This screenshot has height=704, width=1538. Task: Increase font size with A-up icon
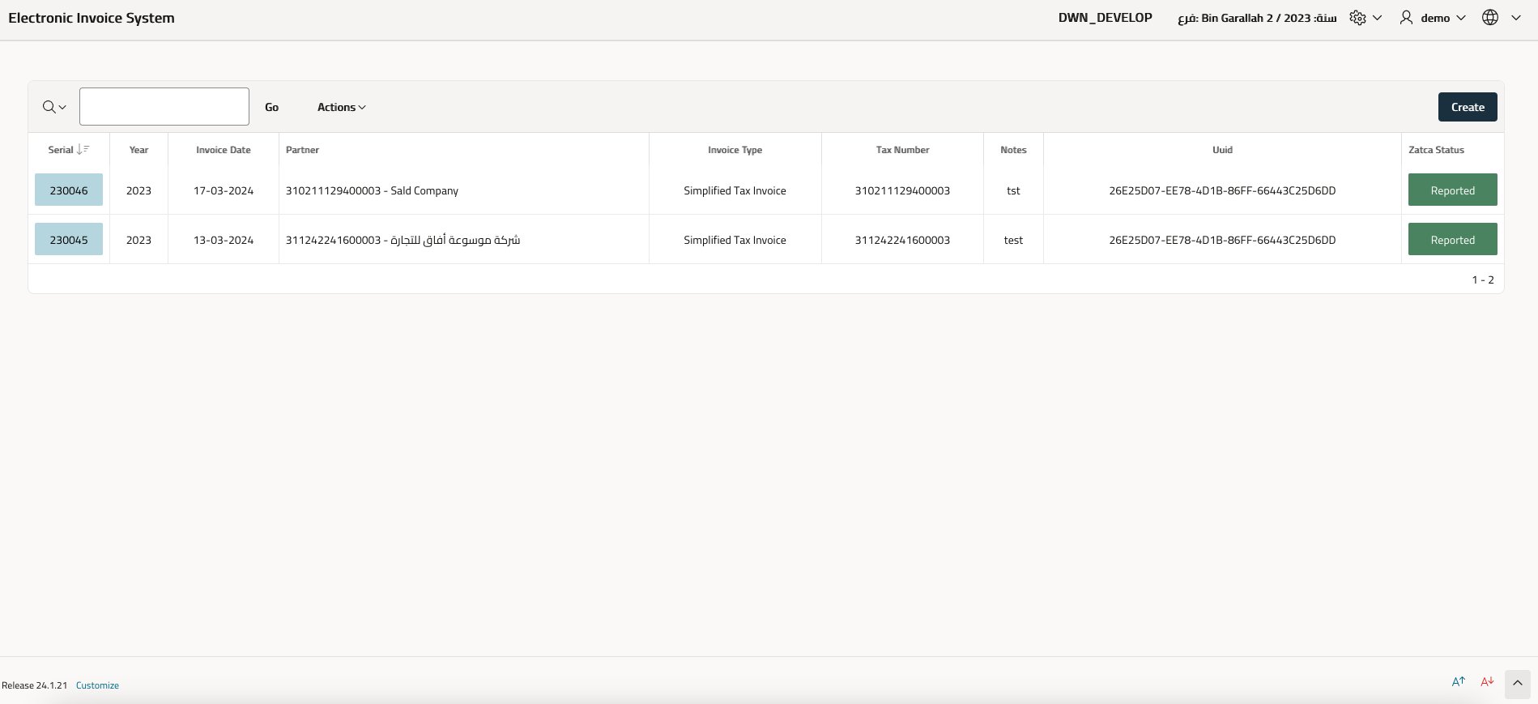click(x=1459, y=682)
